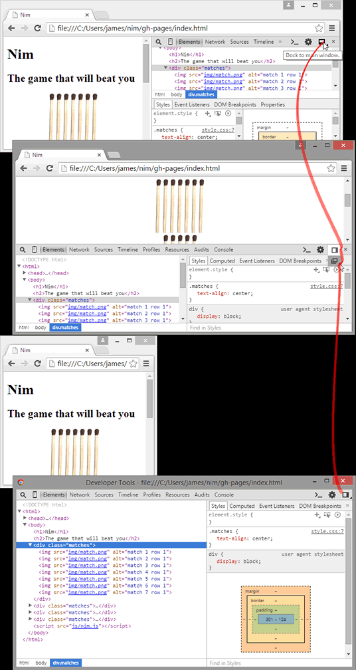Open style.css:7 link in Developer Tools window
This screenshot has height=670, width=356.
coord(327,532)
